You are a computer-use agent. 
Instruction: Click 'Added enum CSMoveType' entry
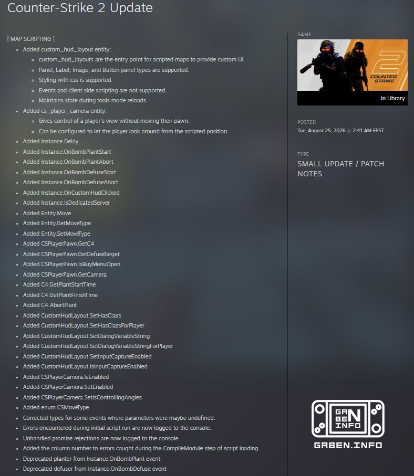[x=56, y=407]
